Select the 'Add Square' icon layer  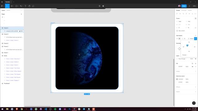(x=12, y=77)
